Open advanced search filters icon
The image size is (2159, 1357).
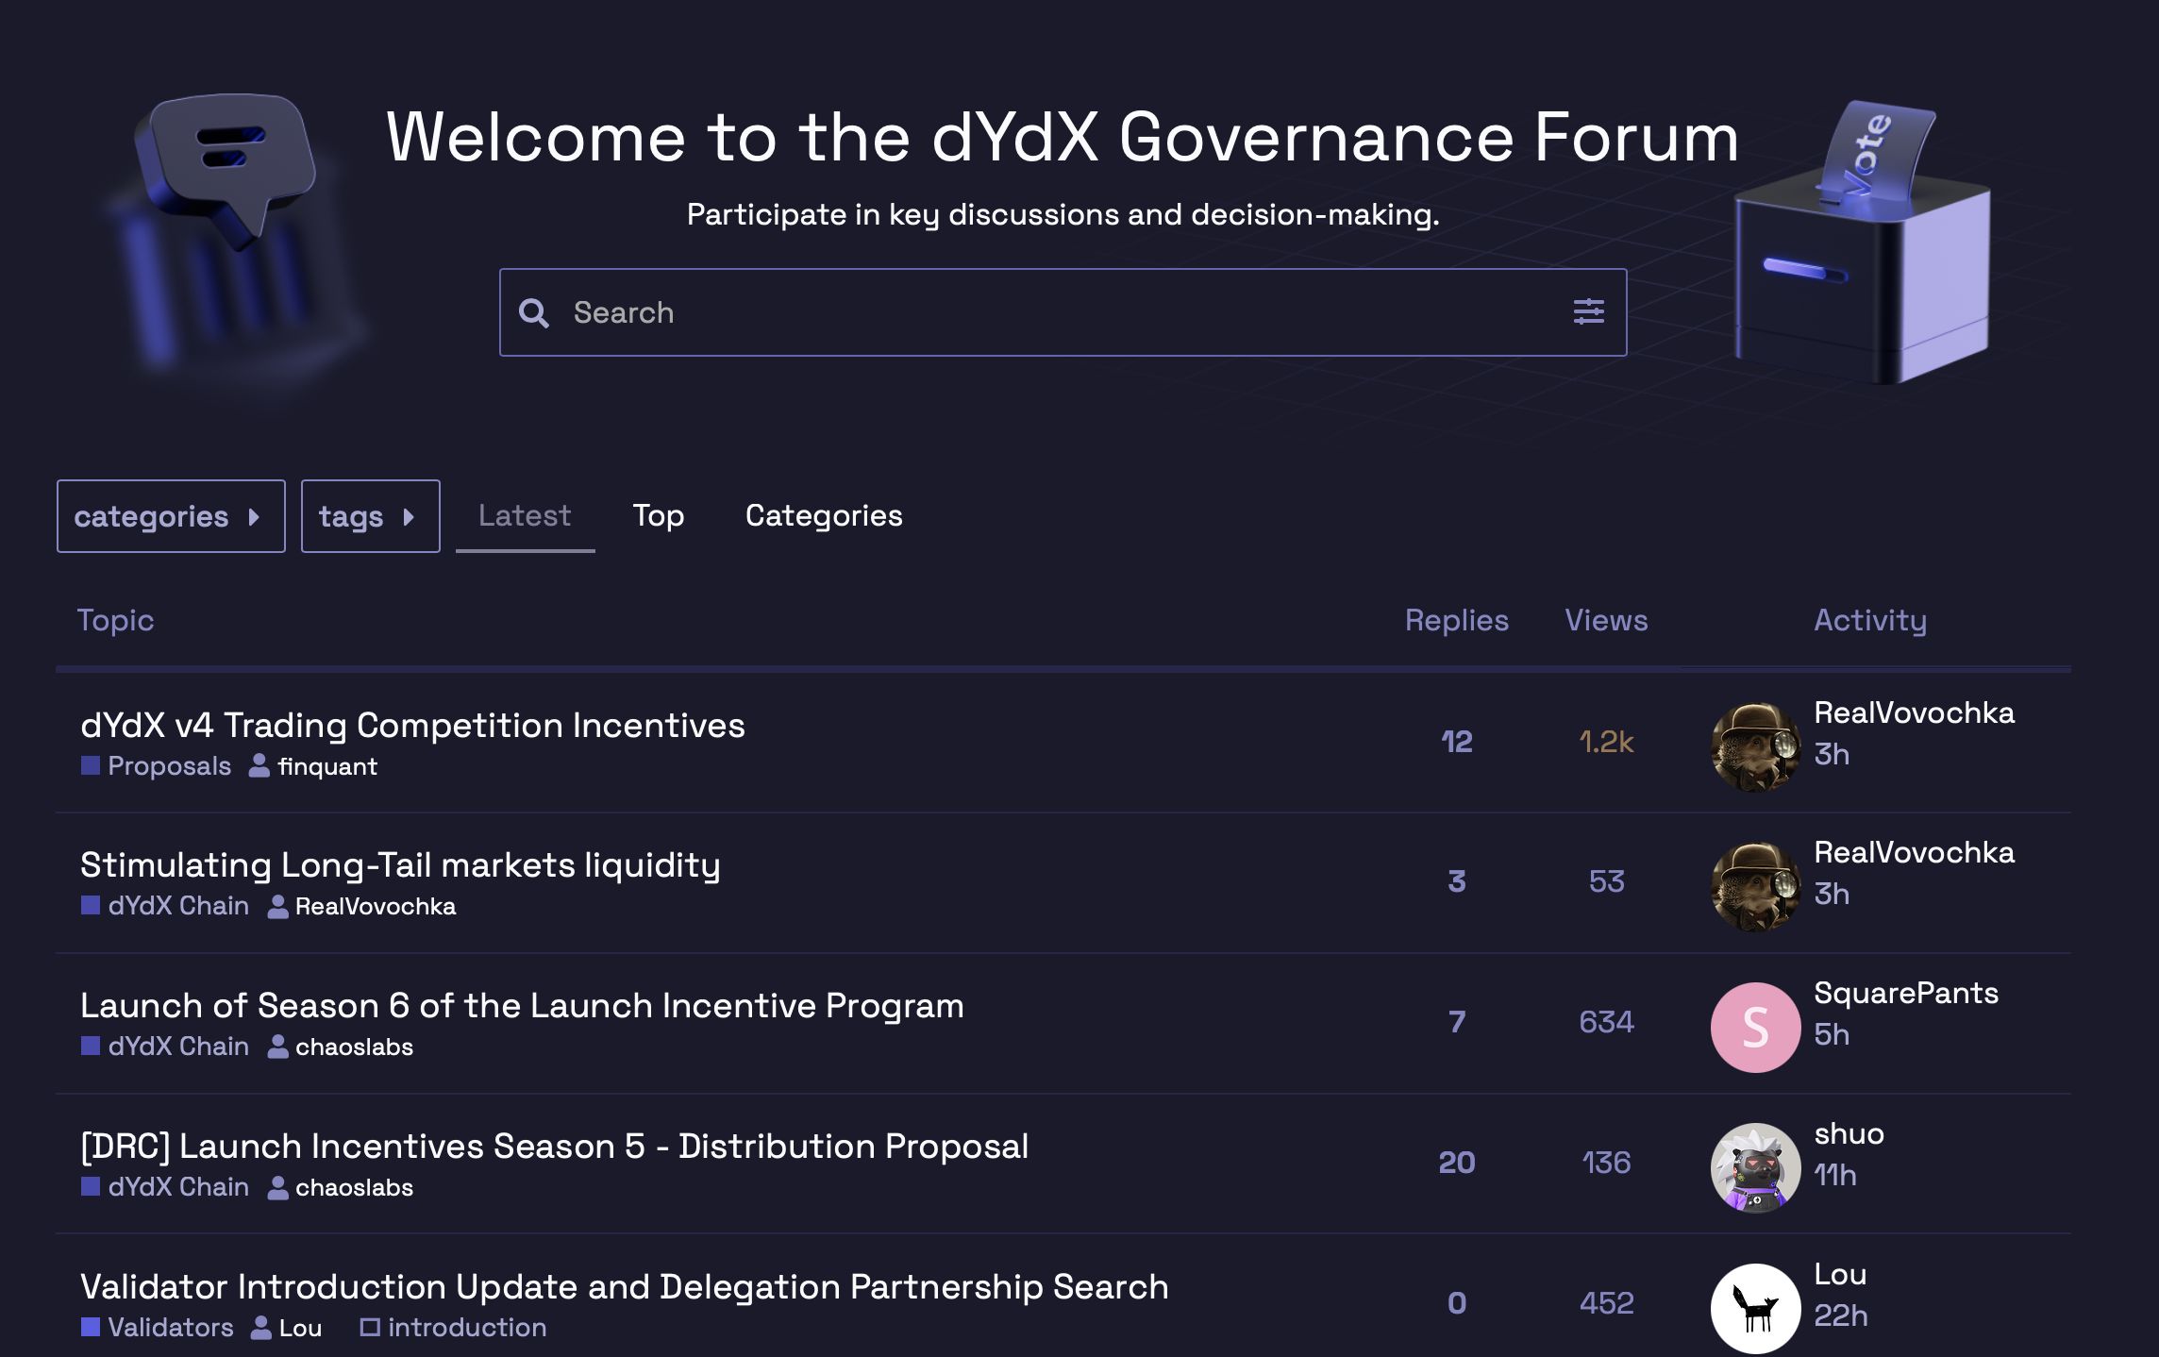click(x=1588, y=311)
